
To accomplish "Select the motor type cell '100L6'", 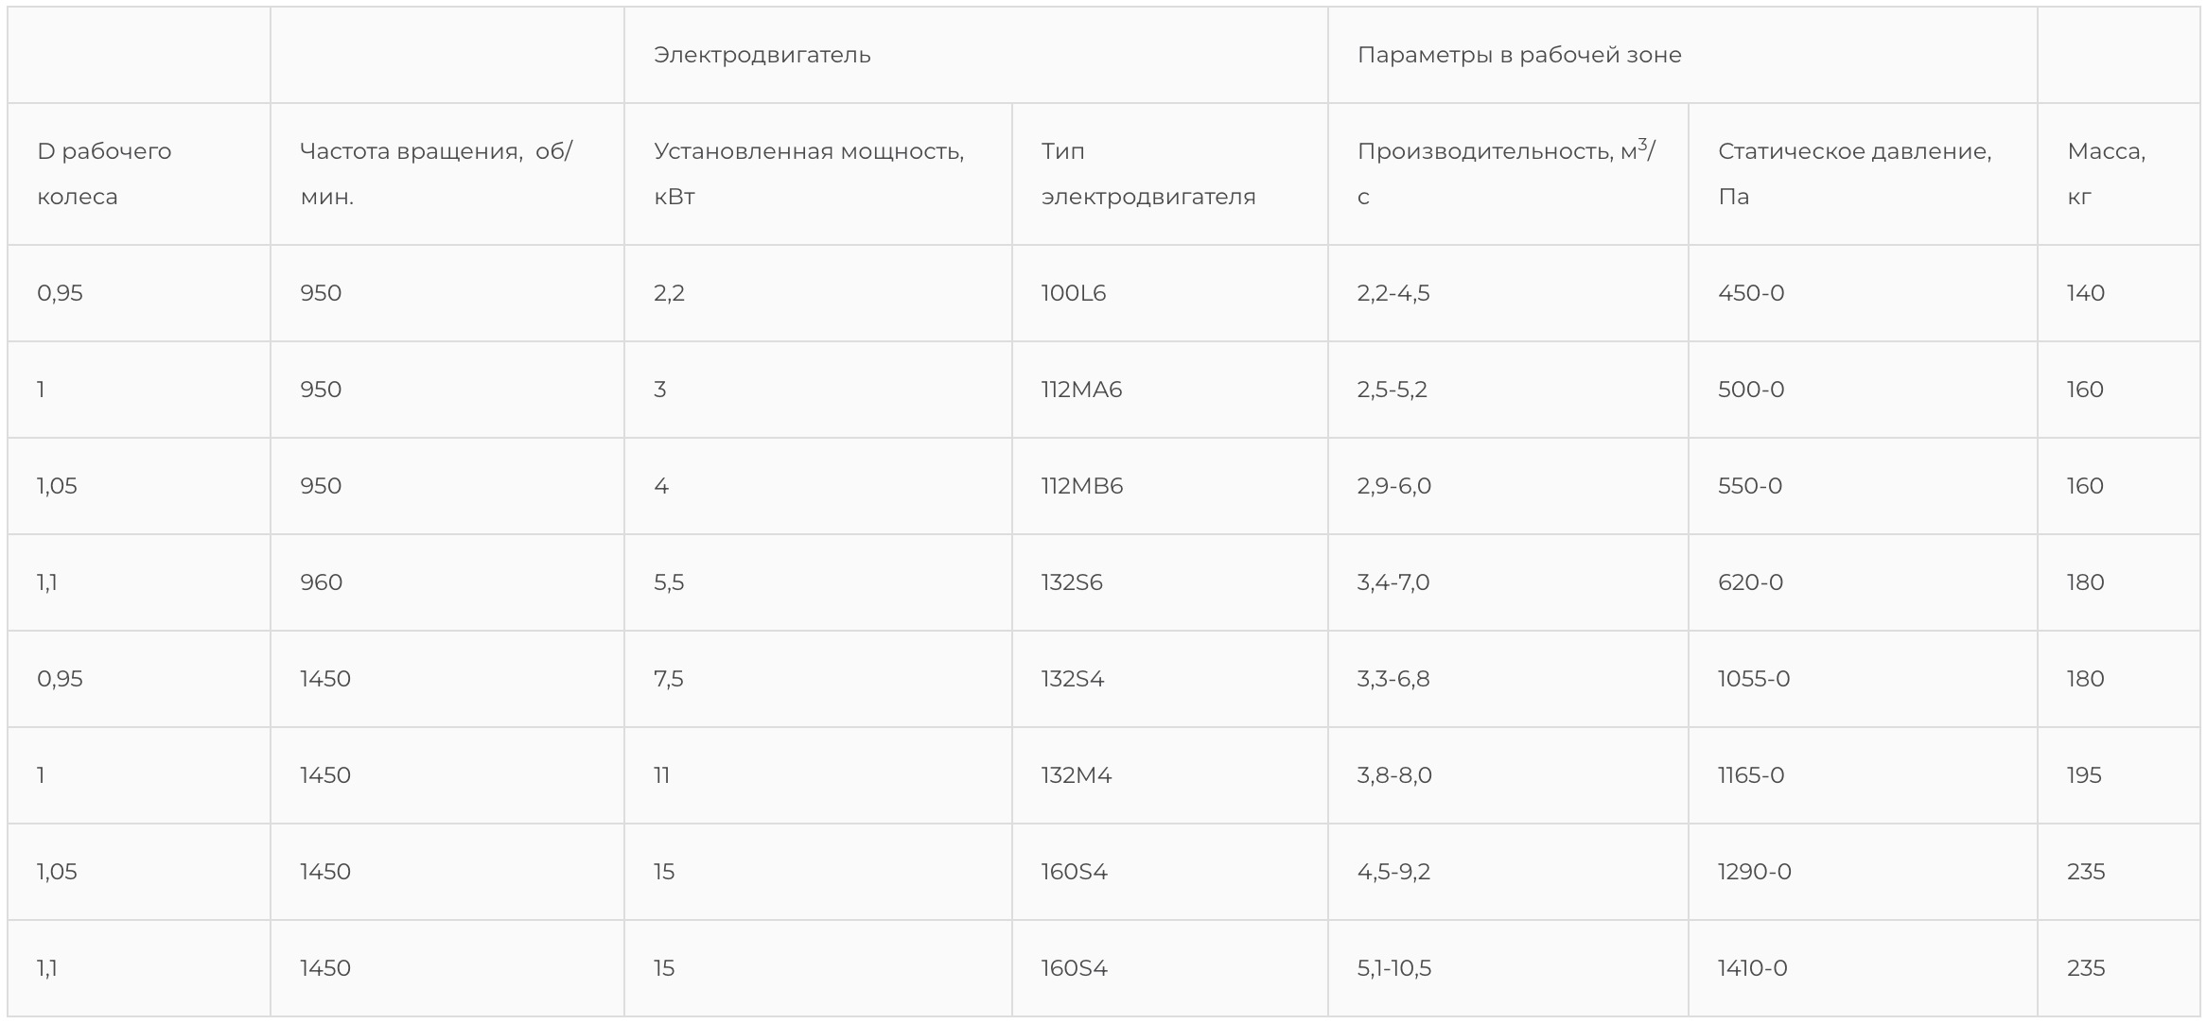I will coord(1074,293).
